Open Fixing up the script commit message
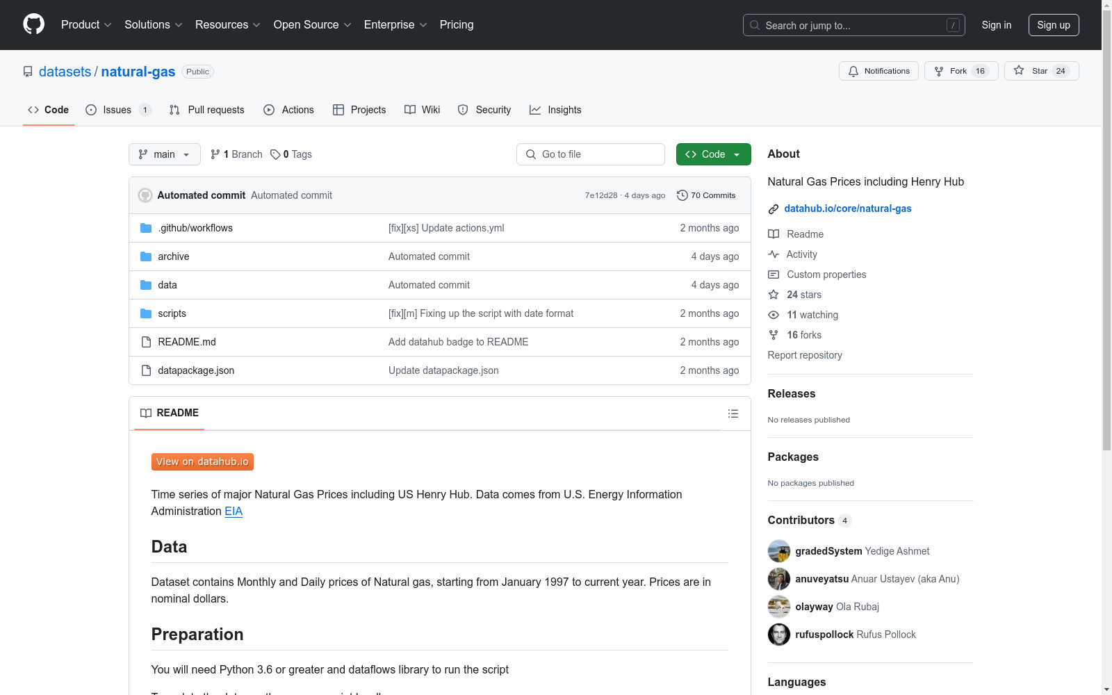This screenshot has width=1112, height=695. [481, 313]
